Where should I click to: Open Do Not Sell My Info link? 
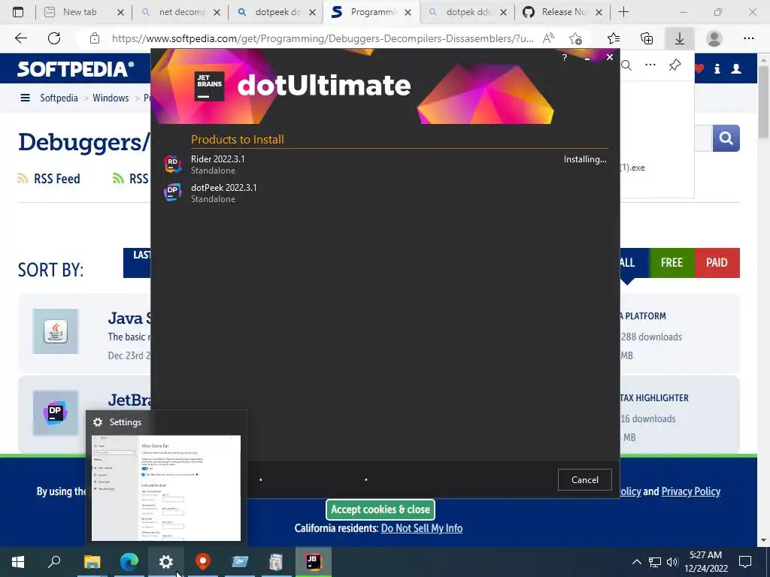[421, 528]
